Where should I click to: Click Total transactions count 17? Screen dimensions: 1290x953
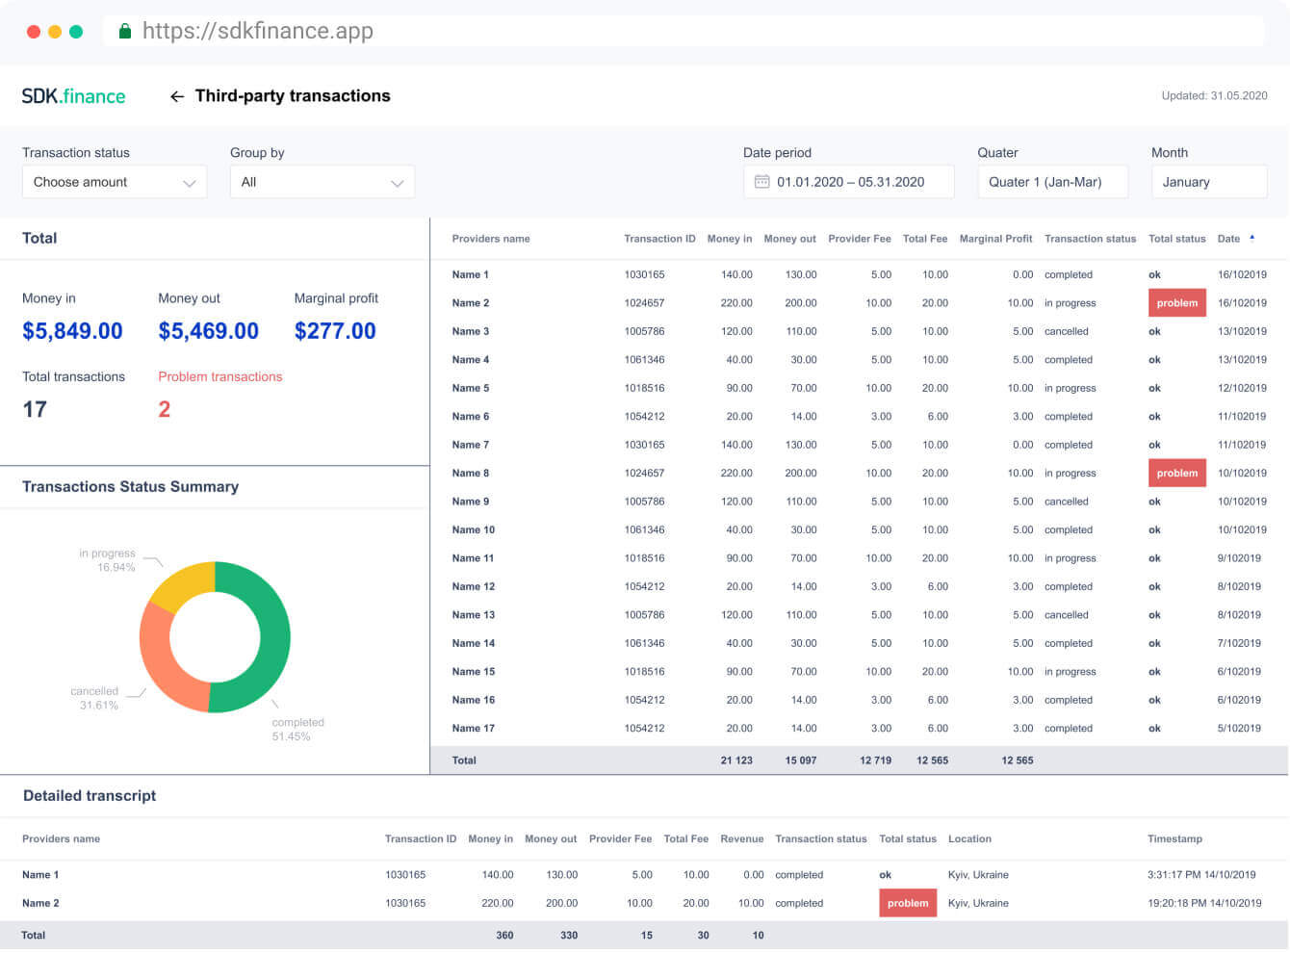click(35, 410)
